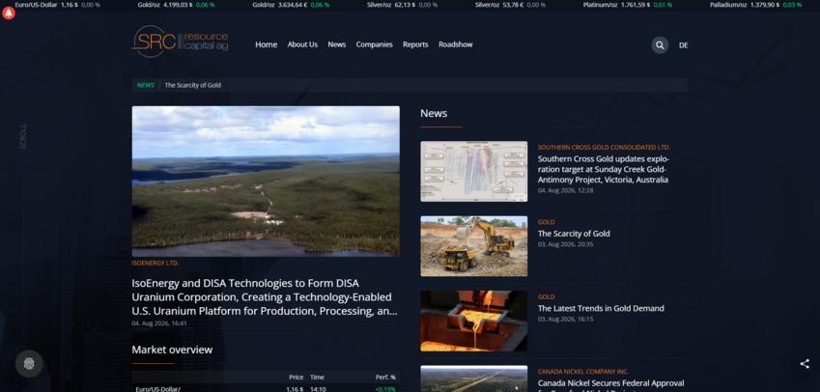This screenshot has height=392, width=820.
Task: Click the Euro/US-Dollar ticker at top
Action: click(58, 5)
